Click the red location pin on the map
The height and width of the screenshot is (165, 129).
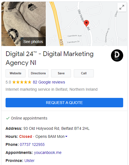[x=87, y=23]
